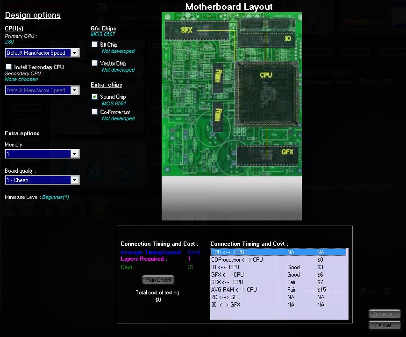This screenshot has height=337, width=406.
Task: Select the IO chip on the motherboard
Action: click(266, 39)
